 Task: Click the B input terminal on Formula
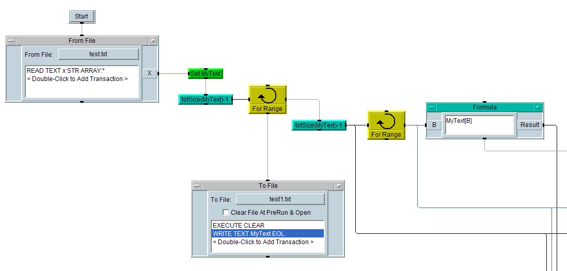click(x=434, y=125)
